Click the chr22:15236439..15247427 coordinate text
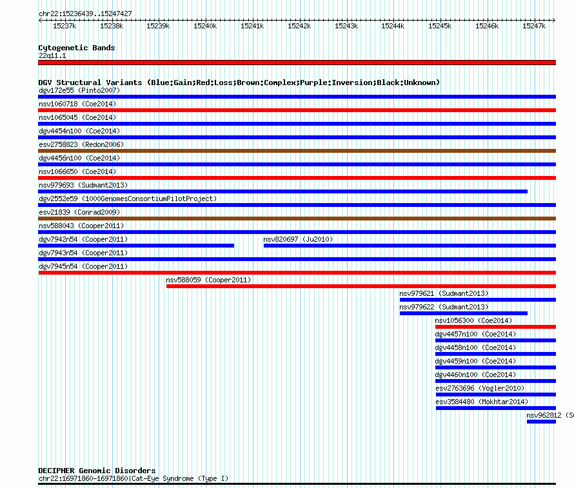The width and height of the screenshot is (574, 488). [85, 14]
